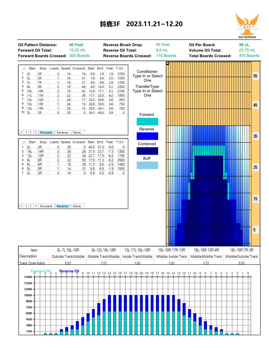Click the TransferType 'Type In or Select One' field

point(147,93)
